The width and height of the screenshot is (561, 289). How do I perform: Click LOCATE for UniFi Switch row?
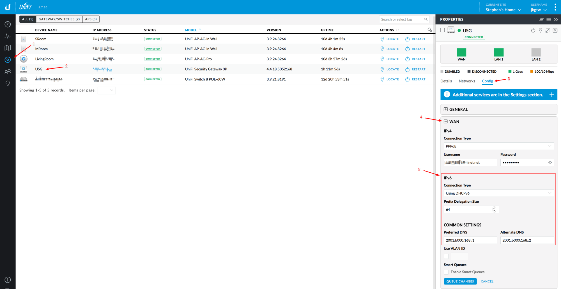390,79
